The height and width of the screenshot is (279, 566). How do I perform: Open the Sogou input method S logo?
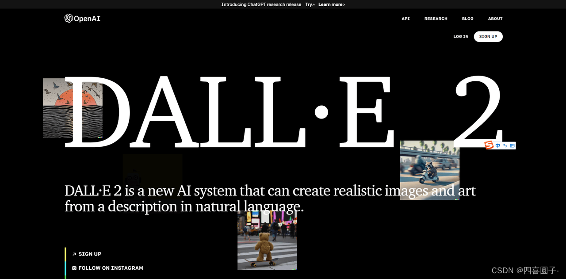tap(489, 145)
